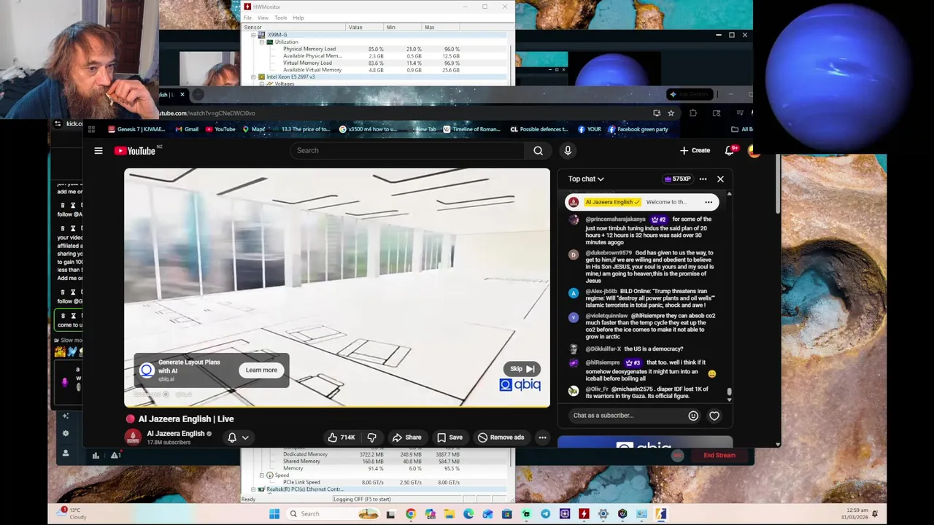Open the browser extensions puzzle icon

692,113
